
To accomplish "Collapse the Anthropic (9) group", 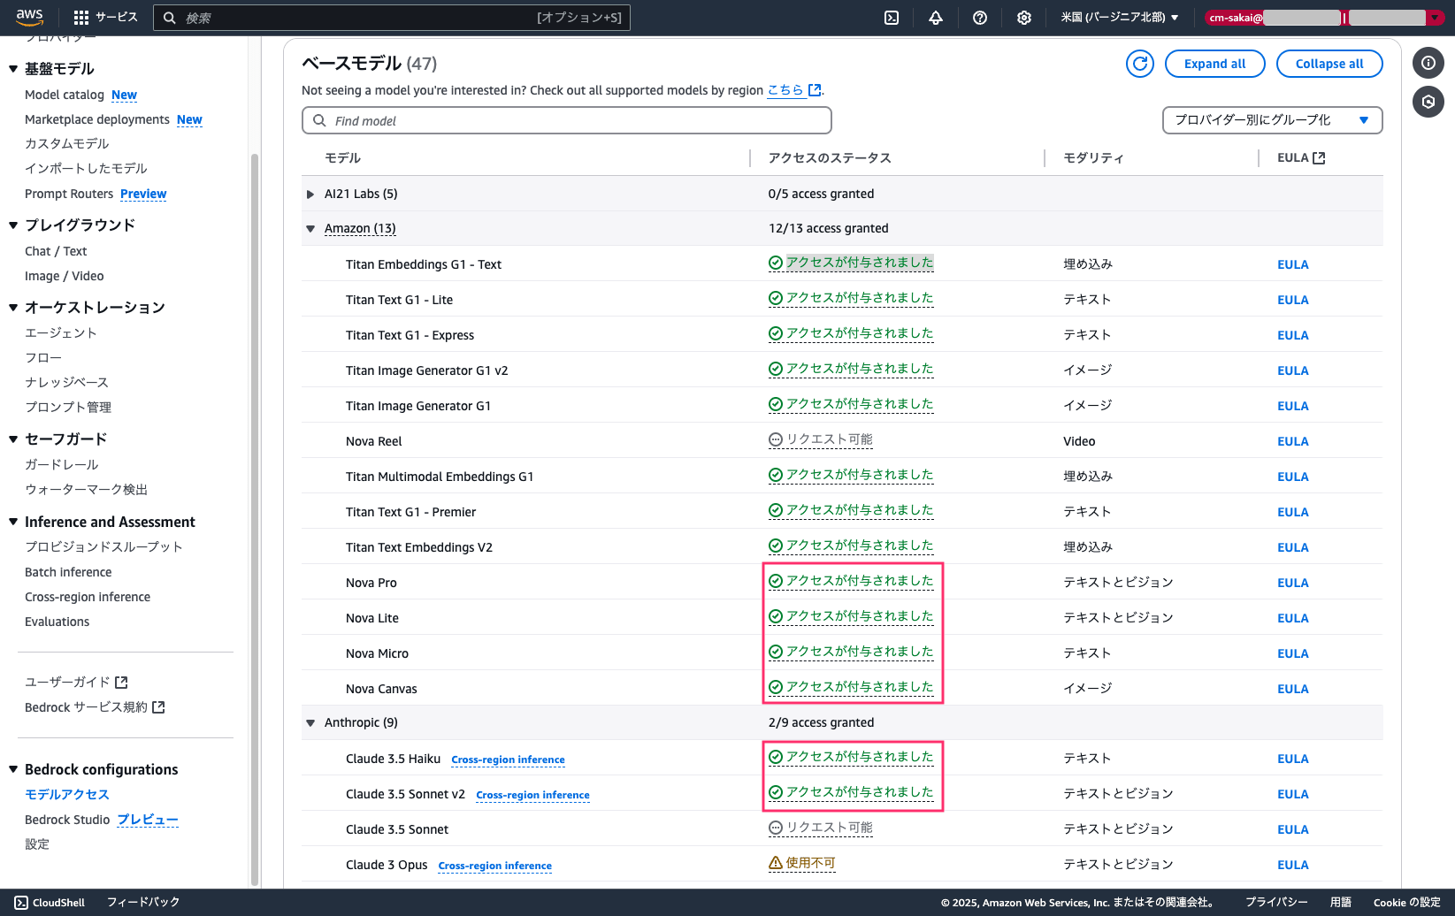I will tap(310, 723).
